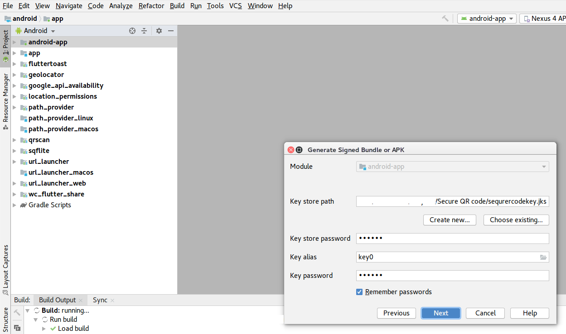This screenshot has height=334, width=566.
Task: Click the Key store password field
Action: point(452,238)
